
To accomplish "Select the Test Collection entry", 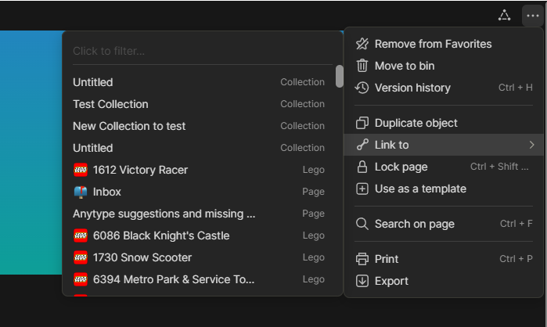I will coord(199,104).
